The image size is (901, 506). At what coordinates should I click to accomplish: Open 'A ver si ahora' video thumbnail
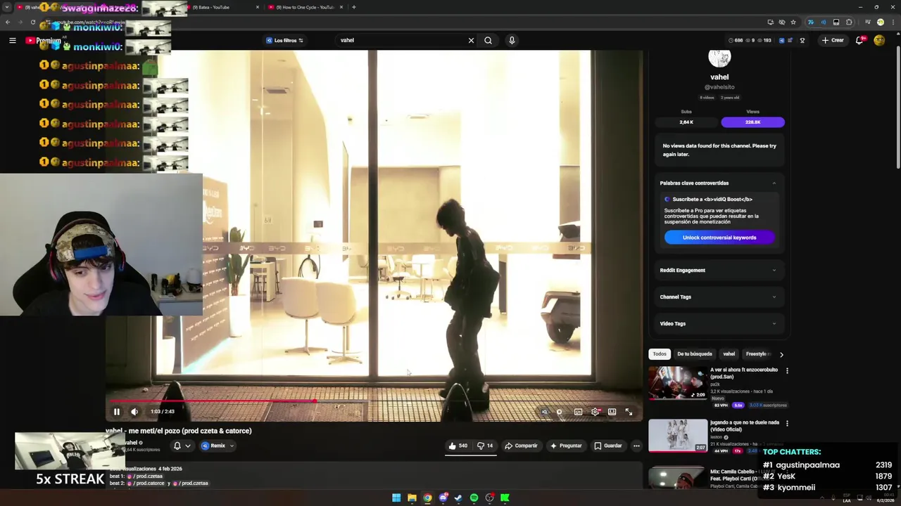click(x=678, y=383)
